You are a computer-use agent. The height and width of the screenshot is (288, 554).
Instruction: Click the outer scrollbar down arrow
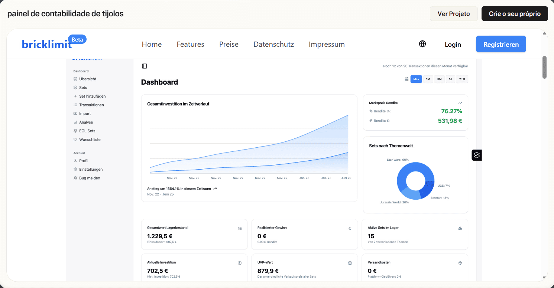point(545,277)
